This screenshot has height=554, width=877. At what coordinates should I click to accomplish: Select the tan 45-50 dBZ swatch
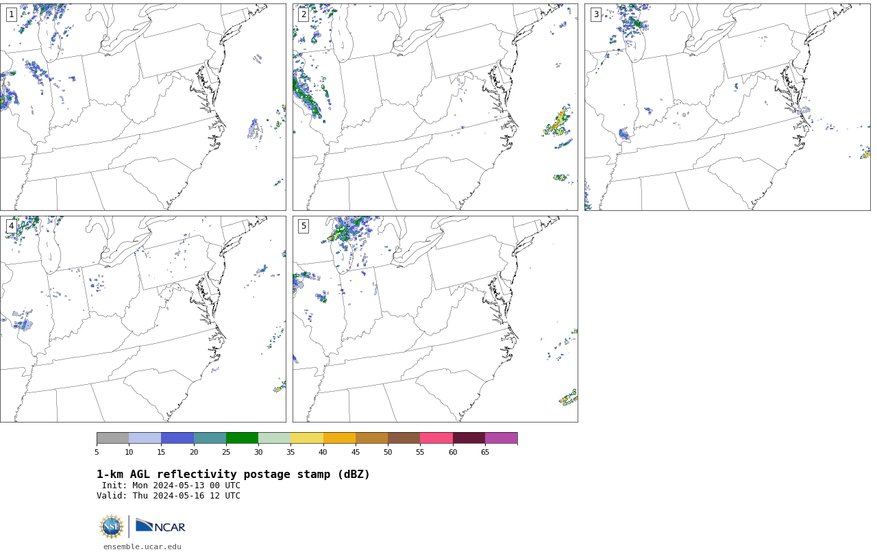point(371,438)
